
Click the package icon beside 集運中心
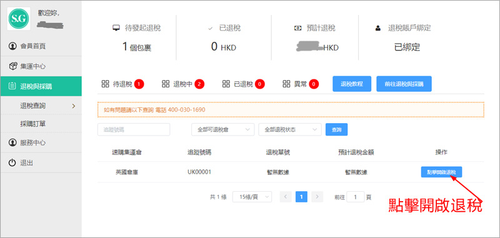click(x=12, y=66)
